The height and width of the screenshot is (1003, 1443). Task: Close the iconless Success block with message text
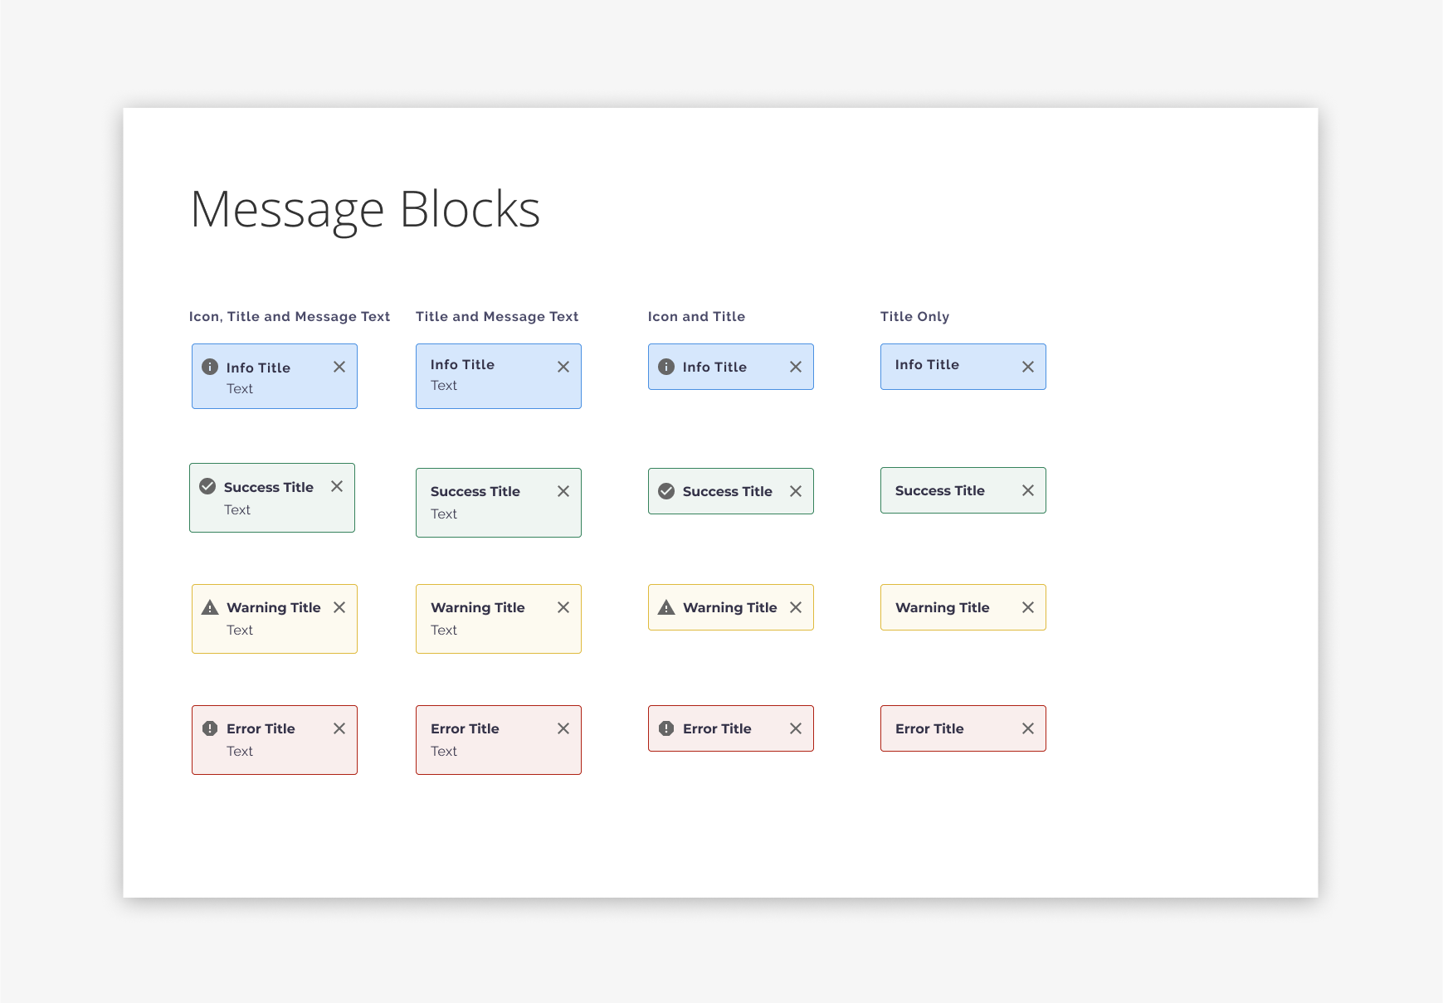563,491
